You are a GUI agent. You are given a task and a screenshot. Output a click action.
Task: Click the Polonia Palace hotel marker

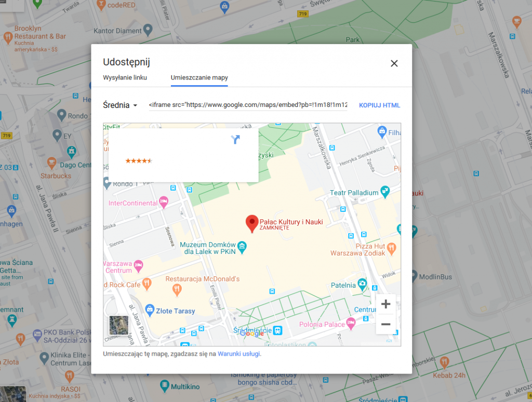pos(351,323)
